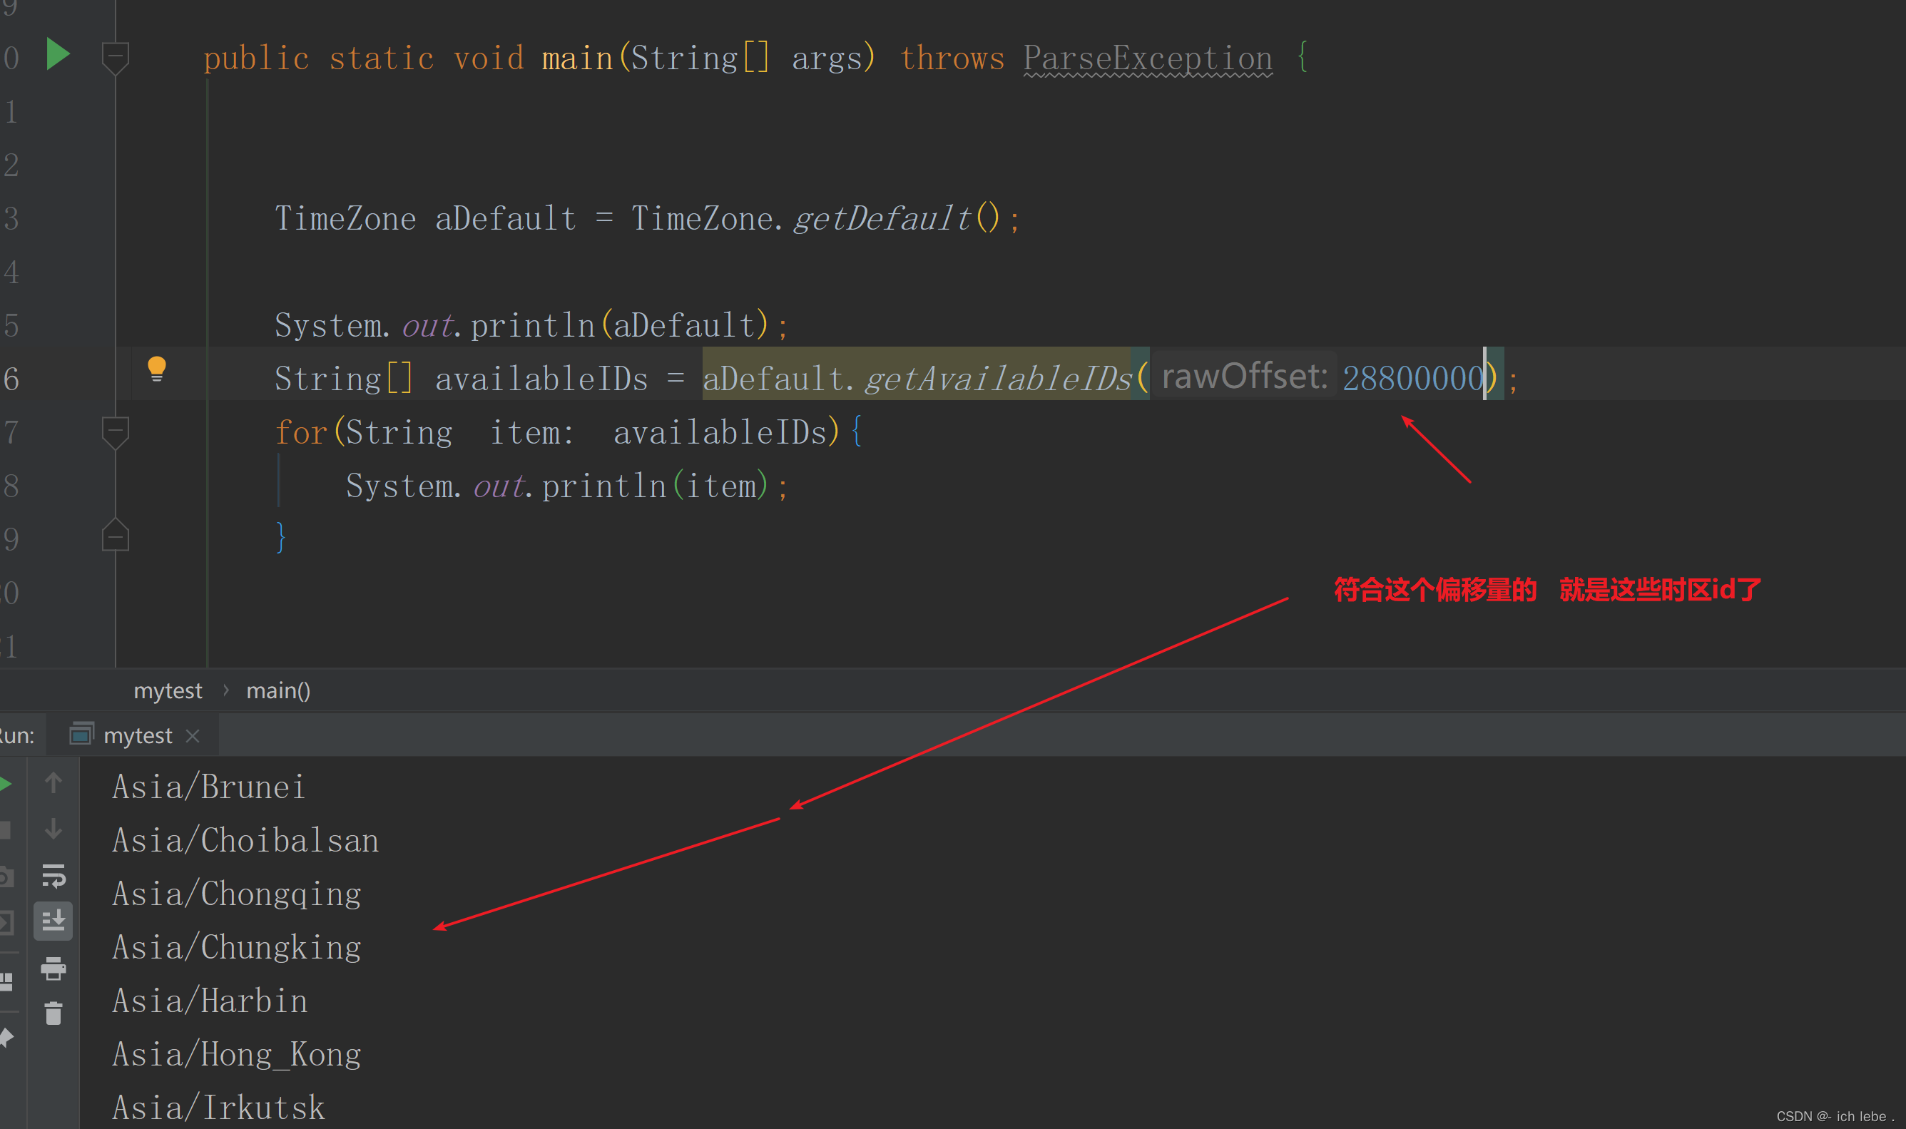1906x1129 pixels.
Task: Click the Asia/Hong_Kong console output line
Action: 236,1054
